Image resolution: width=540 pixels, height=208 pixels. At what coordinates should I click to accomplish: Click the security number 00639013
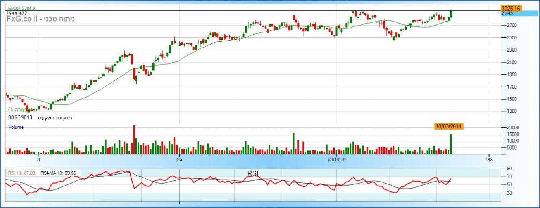[20, 118]
